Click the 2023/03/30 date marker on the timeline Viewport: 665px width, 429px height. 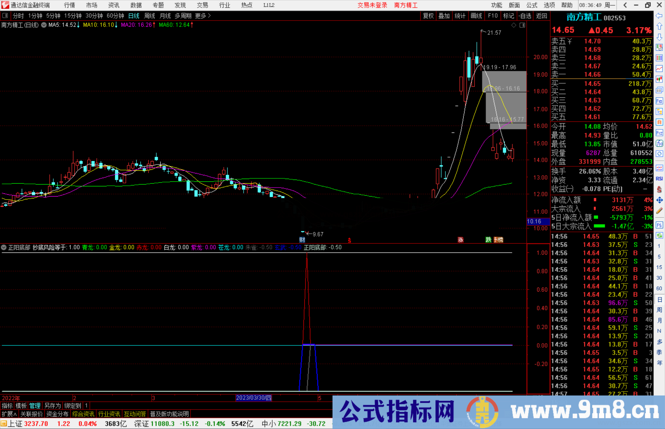coord(253,398)
